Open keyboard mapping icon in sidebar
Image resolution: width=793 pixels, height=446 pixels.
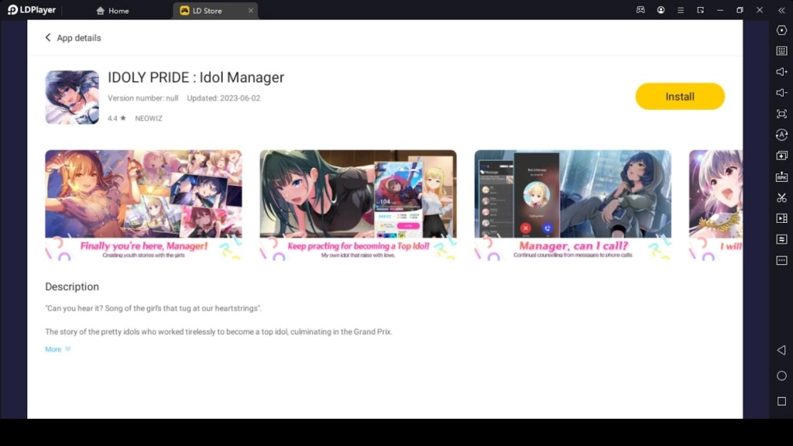click(x=781, y=51)
